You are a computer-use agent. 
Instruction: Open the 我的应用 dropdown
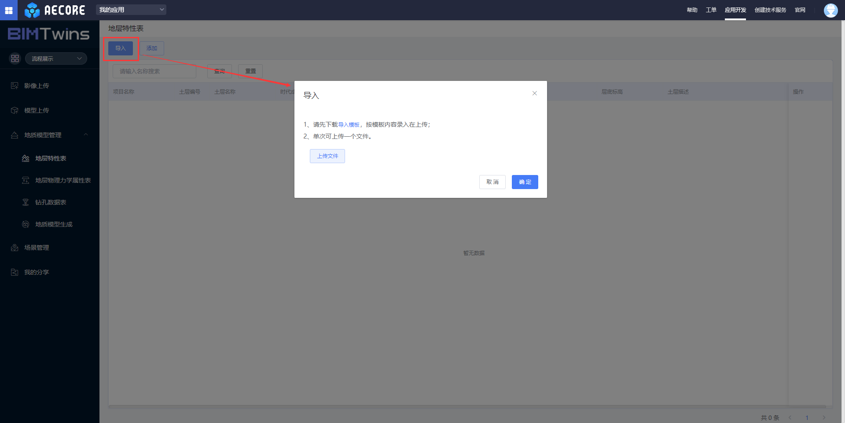(131, 10)
